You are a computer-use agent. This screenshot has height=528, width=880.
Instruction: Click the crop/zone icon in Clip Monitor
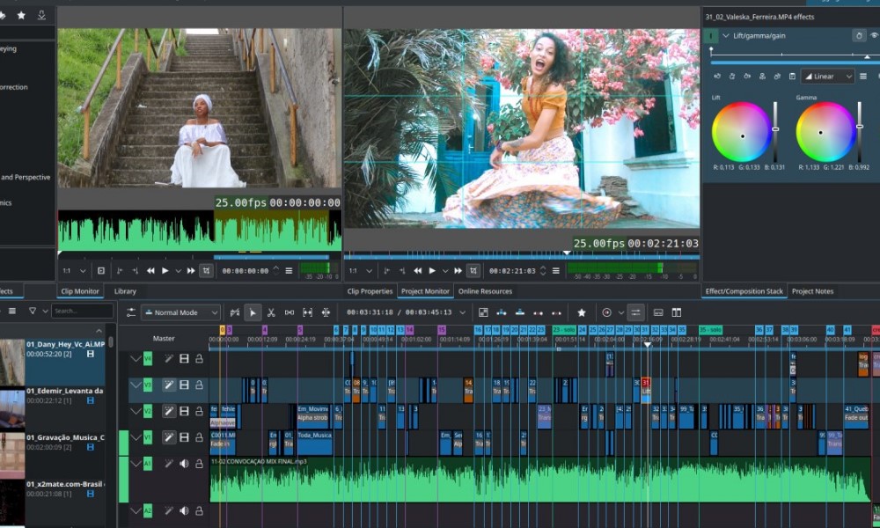[206, 270]
